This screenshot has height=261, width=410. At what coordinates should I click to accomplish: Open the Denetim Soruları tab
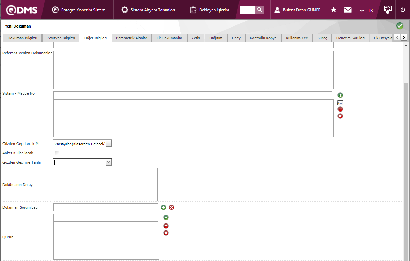(x=350, y=38)
